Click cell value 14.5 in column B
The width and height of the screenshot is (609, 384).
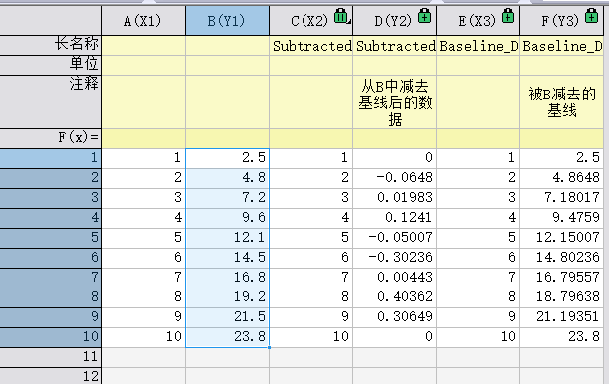pos(227,258)
